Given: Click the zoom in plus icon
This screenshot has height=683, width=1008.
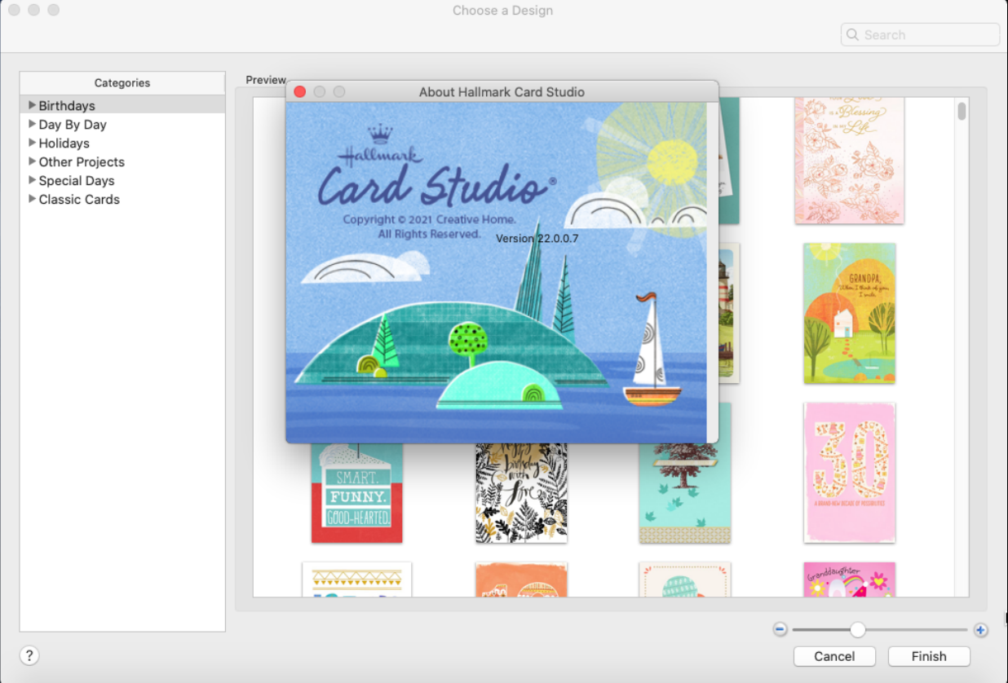Looking at the screenshot, I should pos(980,629).
